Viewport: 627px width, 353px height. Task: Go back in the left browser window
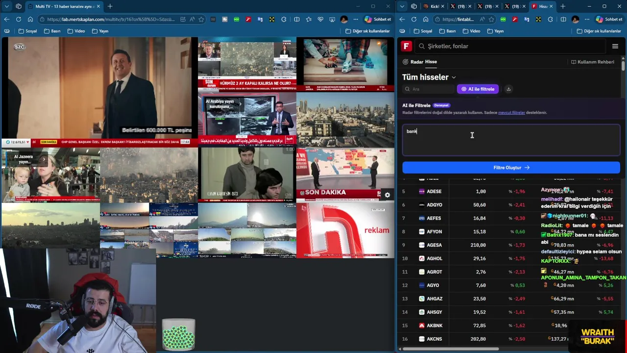[7, 19]
